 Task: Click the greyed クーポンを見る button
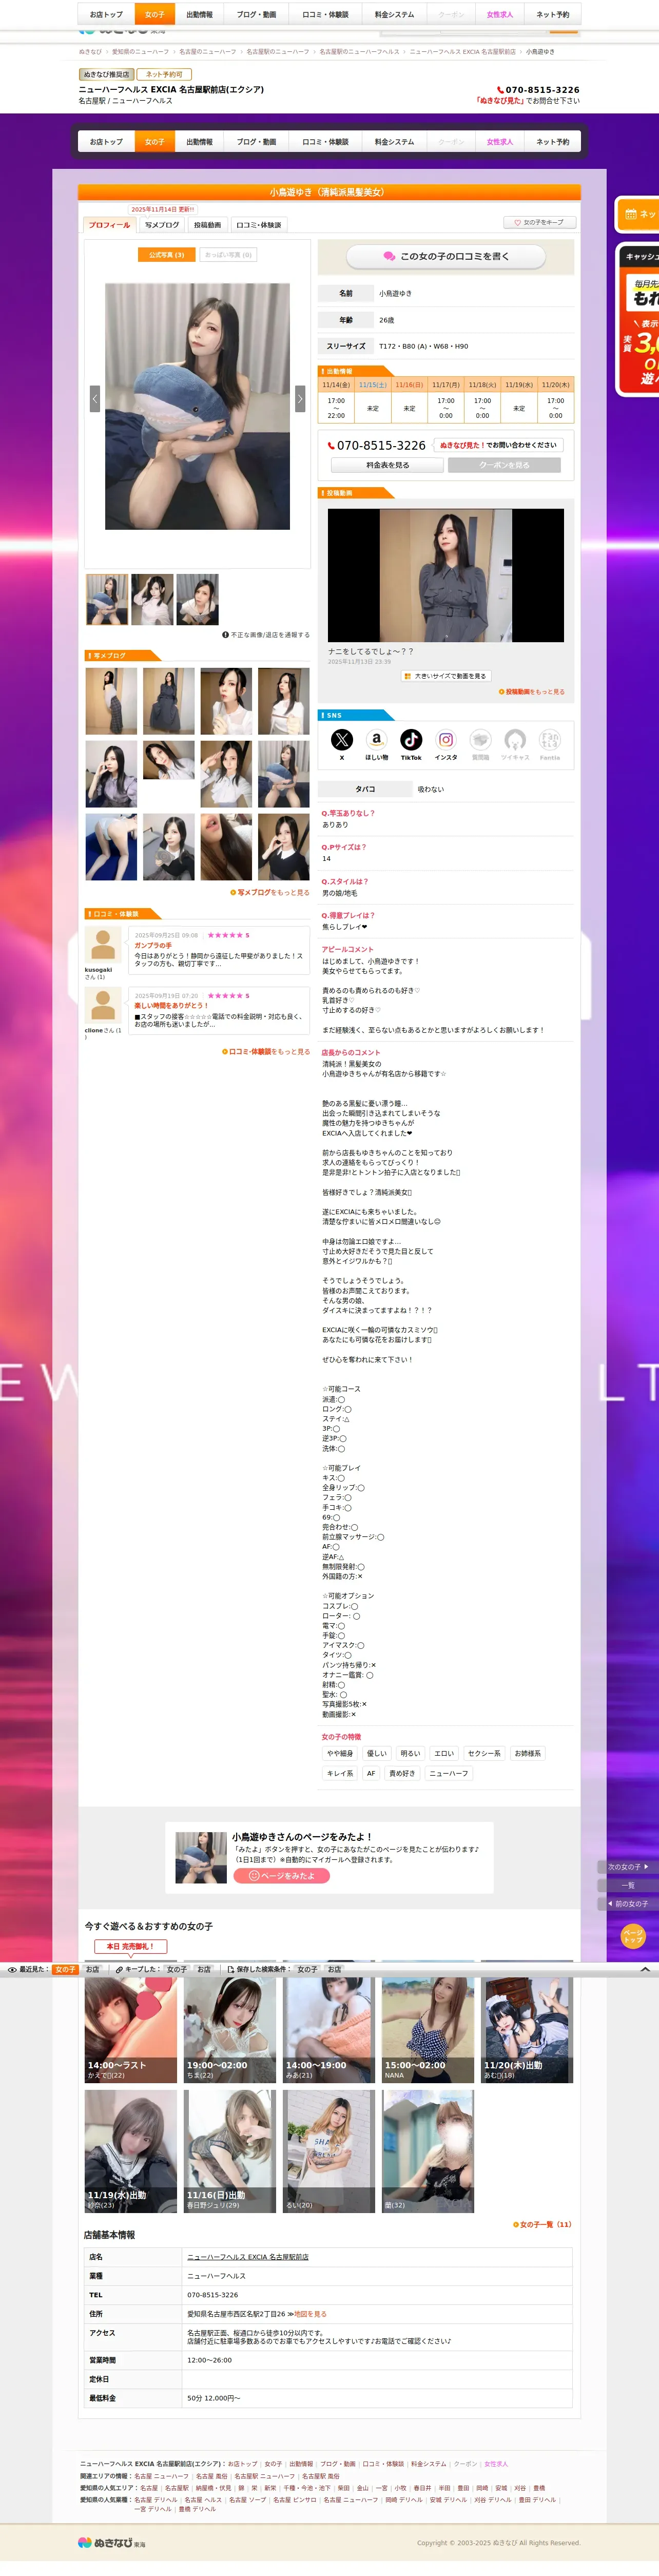click(504, 465)
